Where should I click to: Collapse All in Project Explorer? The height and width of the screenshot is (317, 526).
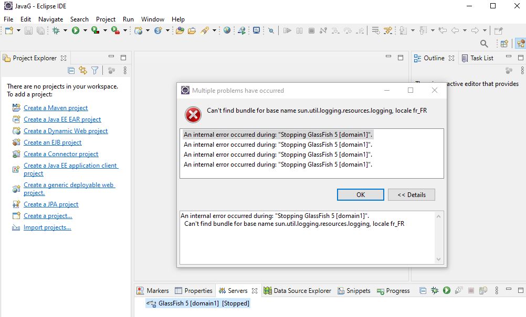[x=71, y=70]
